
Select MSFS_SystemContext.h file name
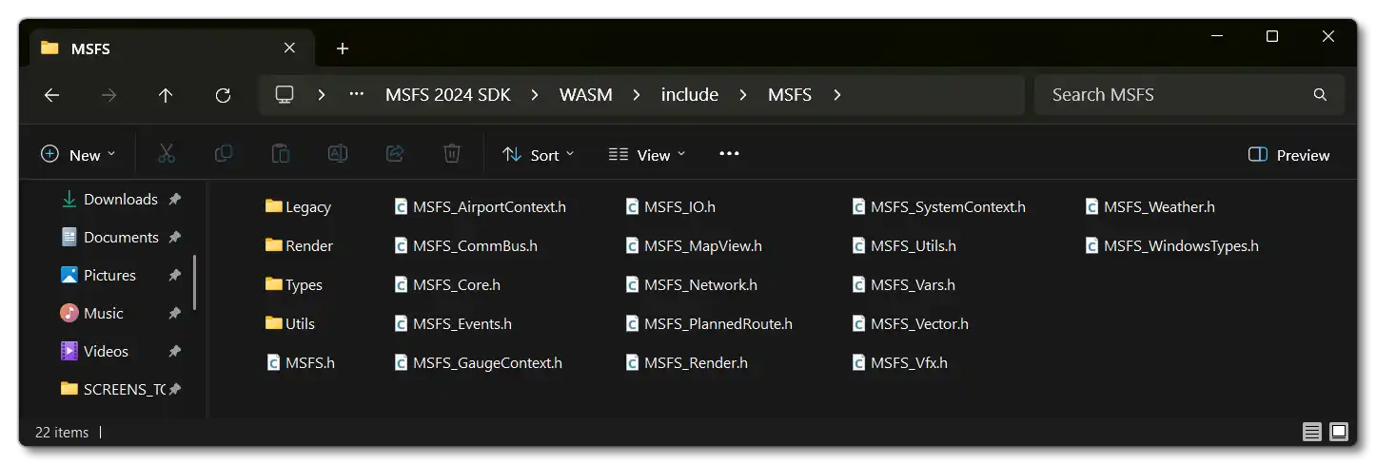pos(948,206)
